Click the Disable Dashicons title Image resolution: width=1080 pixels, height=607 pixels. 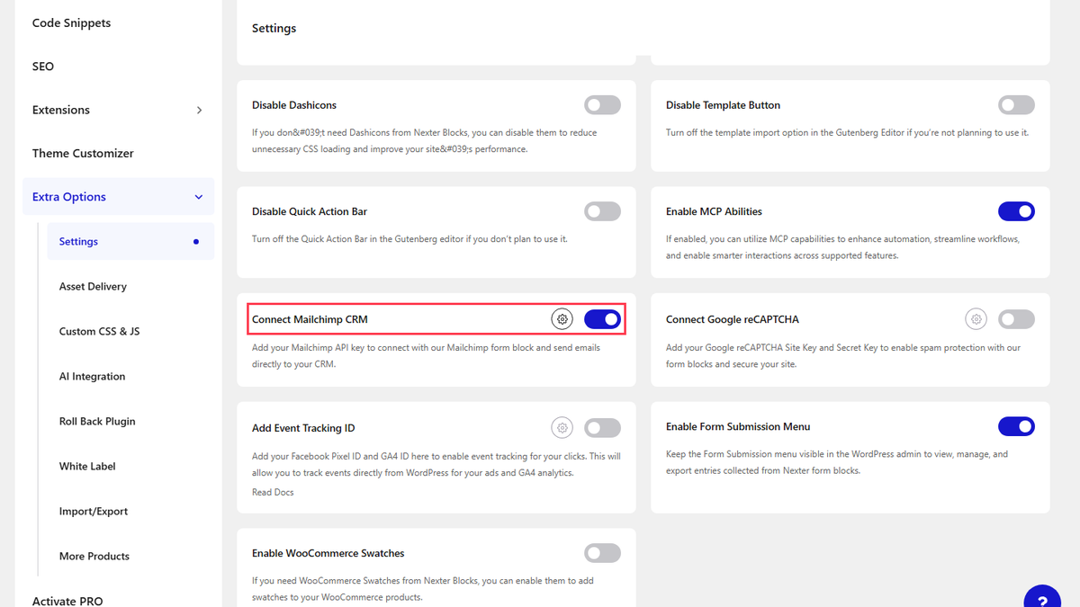(x=294, y=105)
